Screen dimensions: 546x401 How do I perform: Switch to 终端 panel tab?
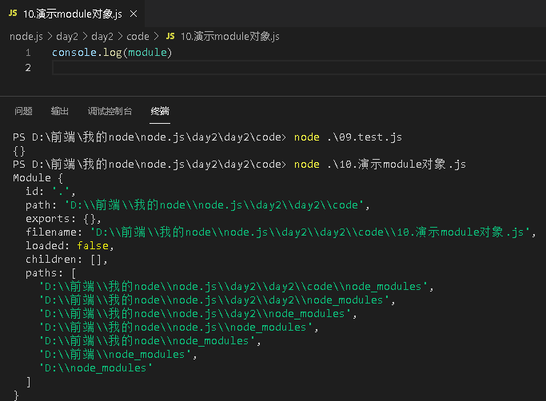(x=160, y=111)
